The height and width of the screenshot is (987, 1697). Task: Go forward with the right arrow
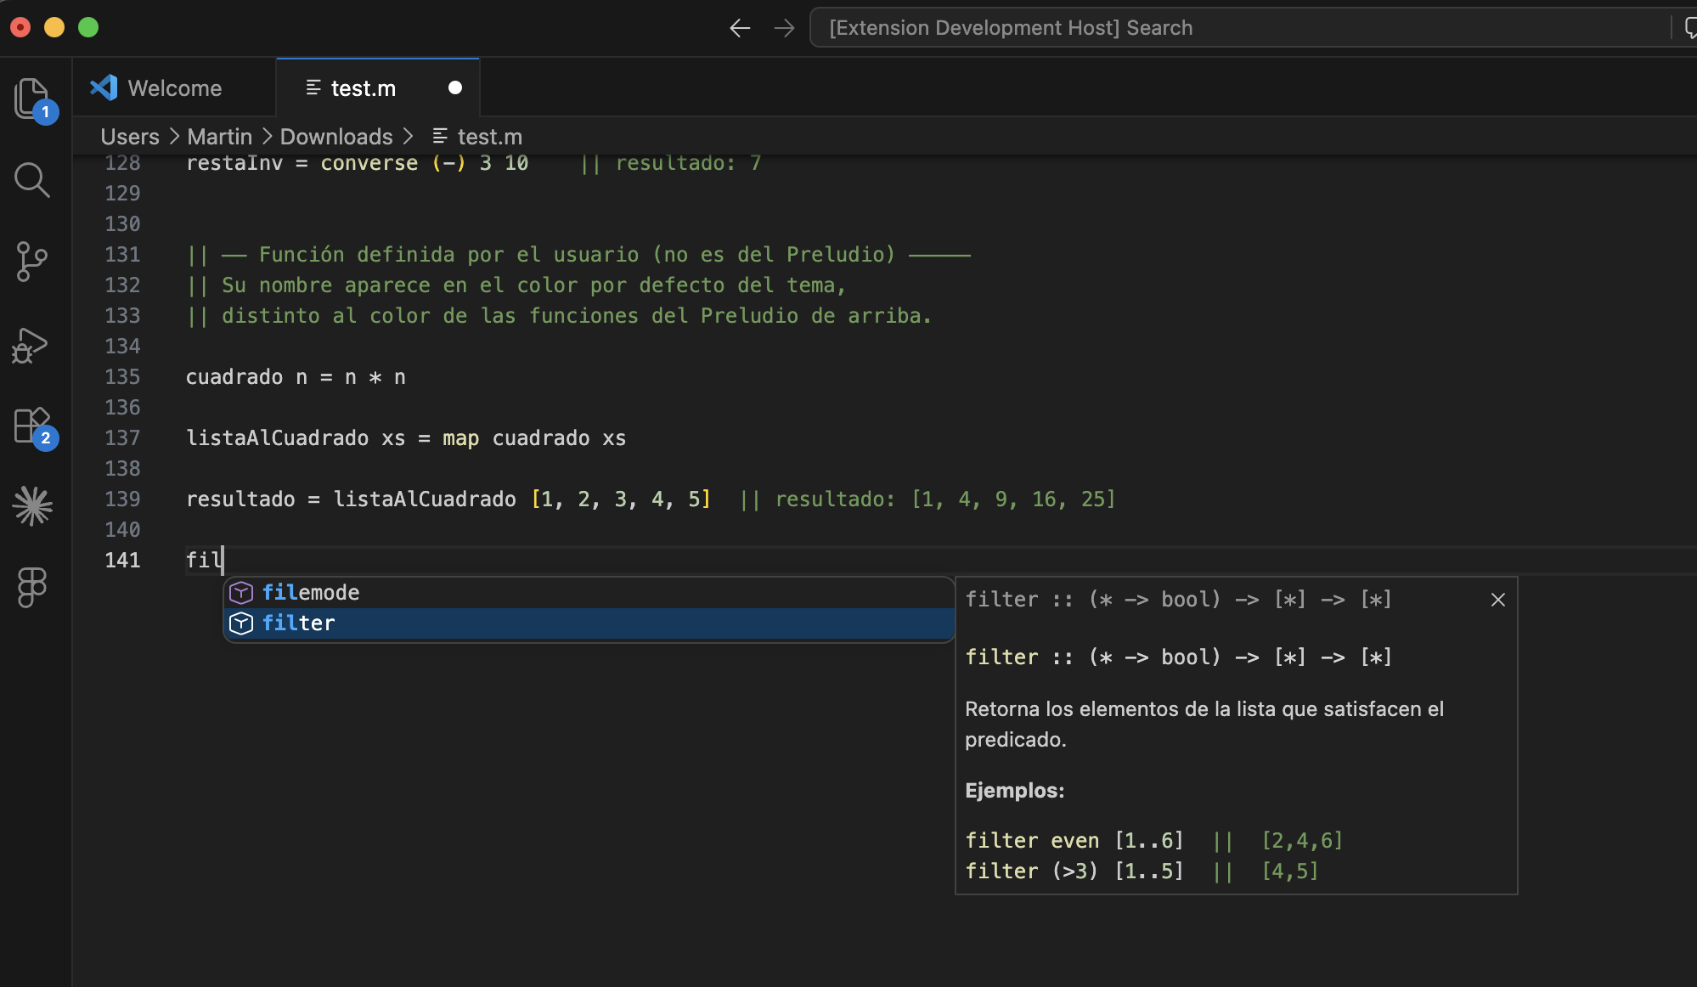(784, 28)
